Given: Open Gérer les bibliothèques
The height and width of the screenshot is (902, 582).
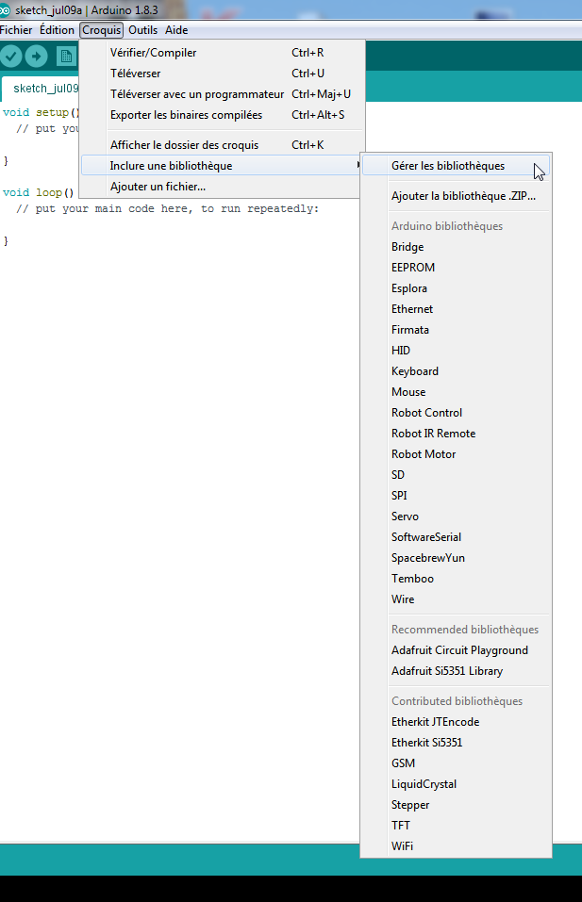Looking at the screenshot, I should (x=456, y=166).
